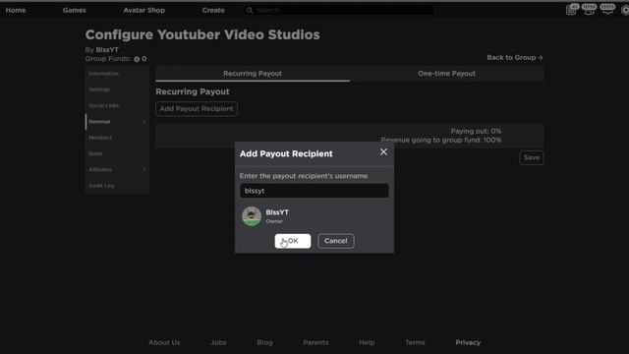The image size is (629, 354).
Task: Open the Avatar Shop navigation link
Action: (x=144, y=10)
